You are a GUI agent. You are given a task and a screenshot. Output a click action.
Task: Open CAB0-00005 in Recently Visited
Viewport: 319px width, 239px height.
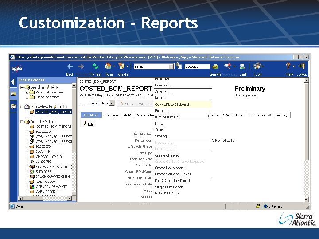(x=46, y=192)
